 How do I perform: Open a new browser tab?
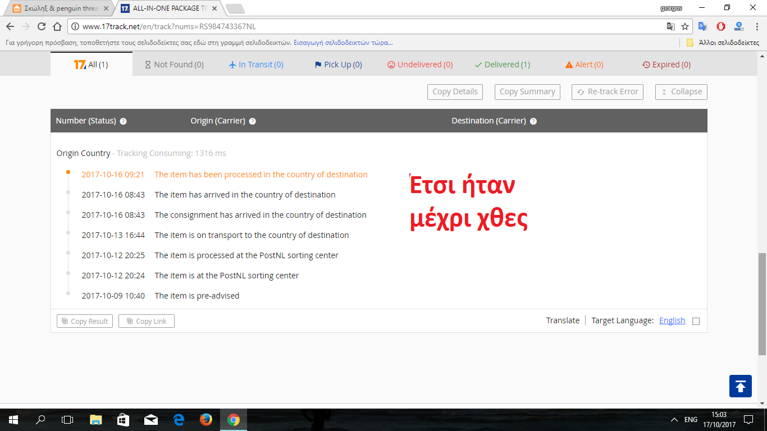click(x=235, y=8)
